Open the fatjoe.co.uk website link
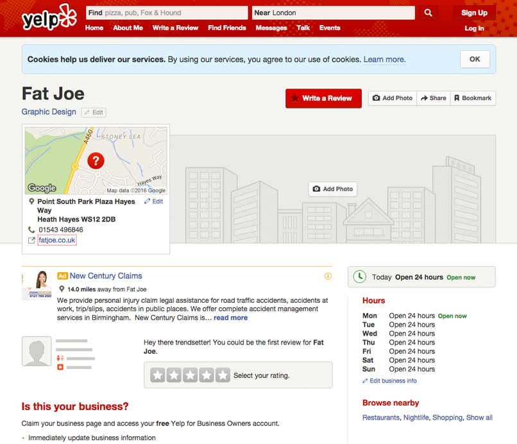The image size is (517, 444). 57,240
